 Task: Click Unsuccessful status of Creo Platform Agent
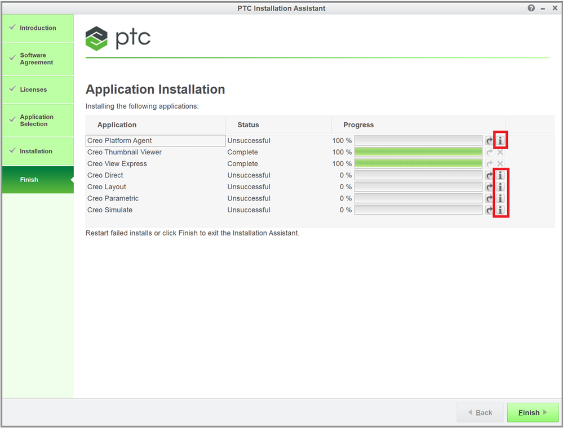249,141
